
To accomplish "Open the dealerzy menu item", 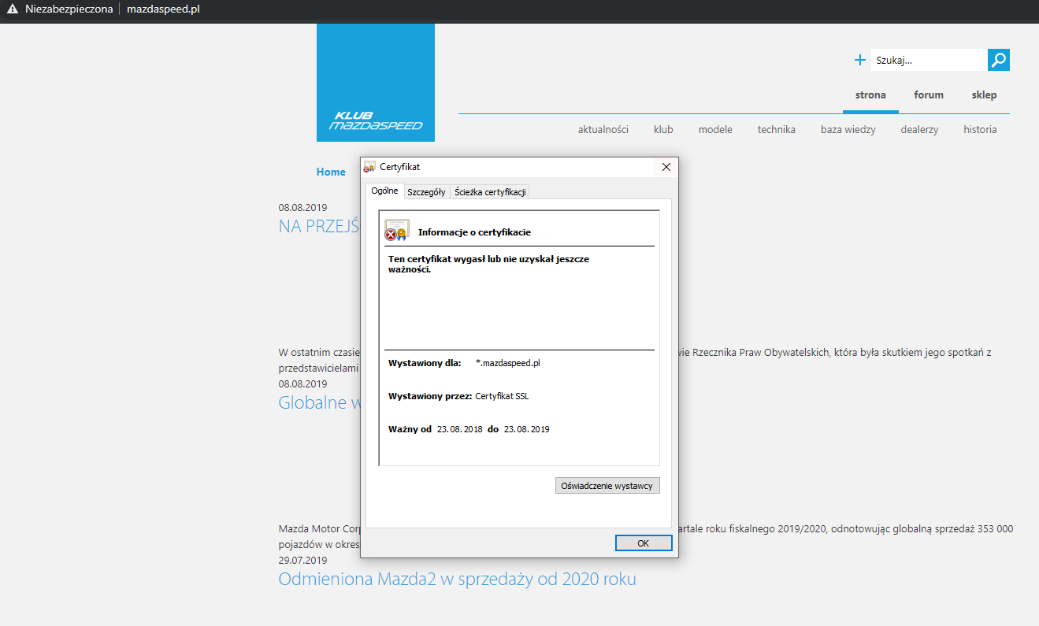I will pos(919,129).
